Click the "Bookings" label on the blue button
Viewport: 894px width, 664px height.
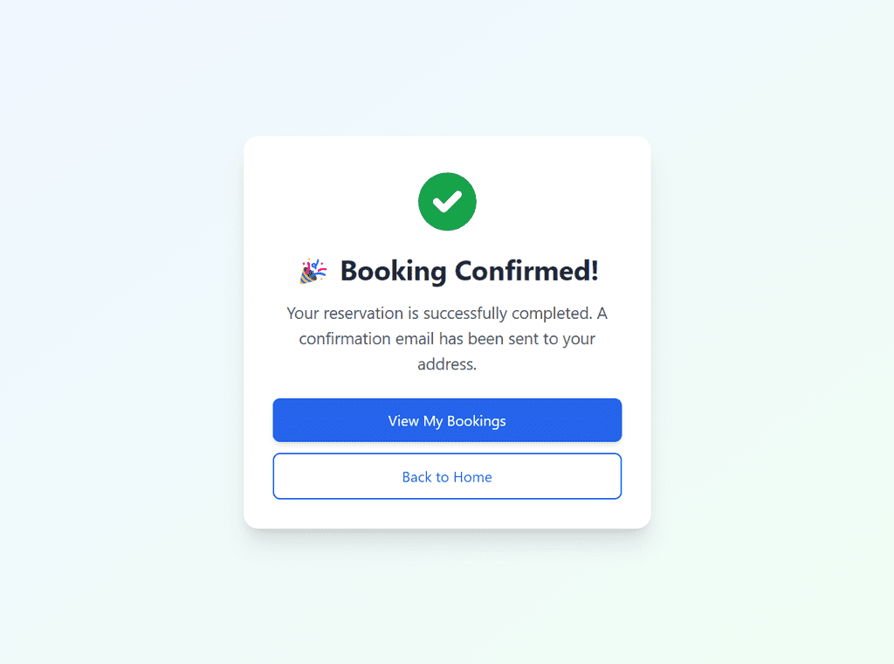pos(476,422)
